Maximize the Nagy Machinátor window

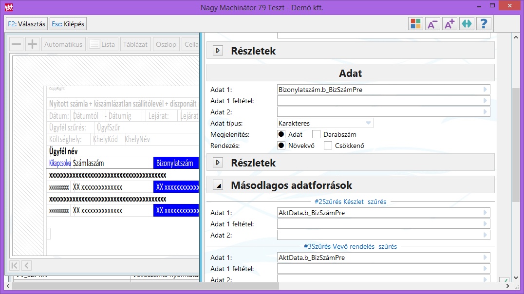coord(492,6)
